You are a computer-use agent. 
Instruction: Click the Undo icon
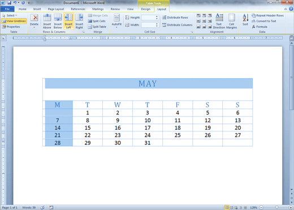[x=15, y=3]
